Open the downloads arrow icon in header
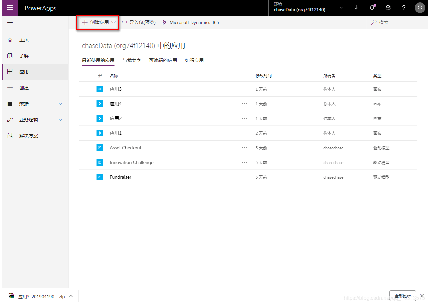Image resolution: width=428 pixels, height=304 pixels. tap(356, 8)
